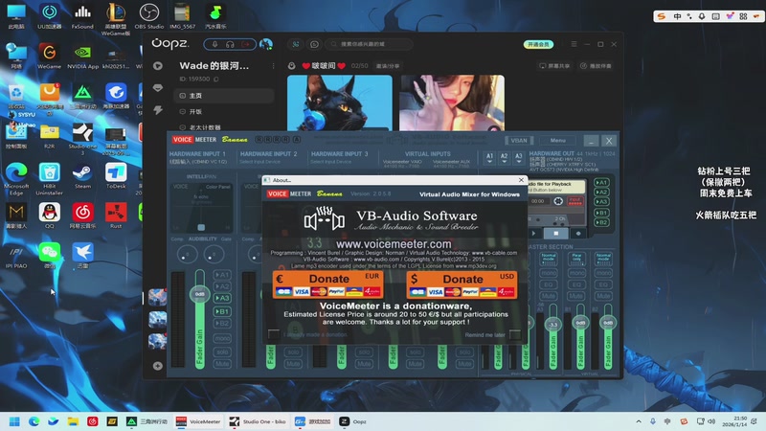
Task: Select 开饭 in Oopz channel list
Action: [224, 111]
